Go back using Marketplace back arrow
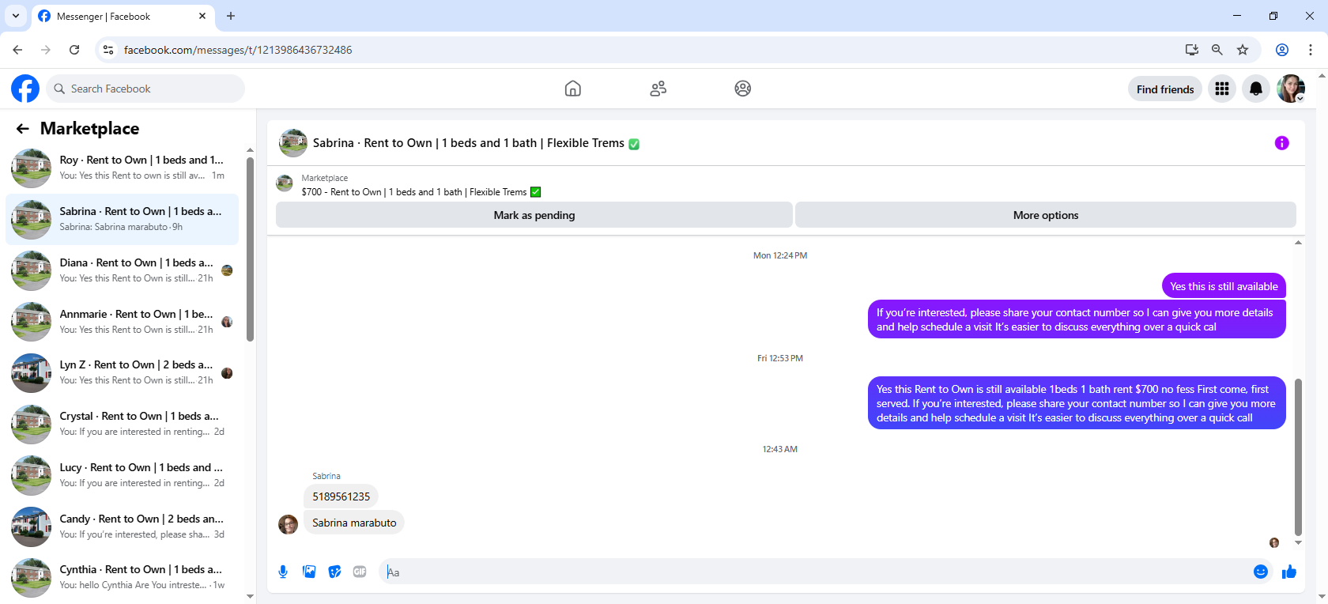Screen dimensions: 1328x604 coord(23,128)
